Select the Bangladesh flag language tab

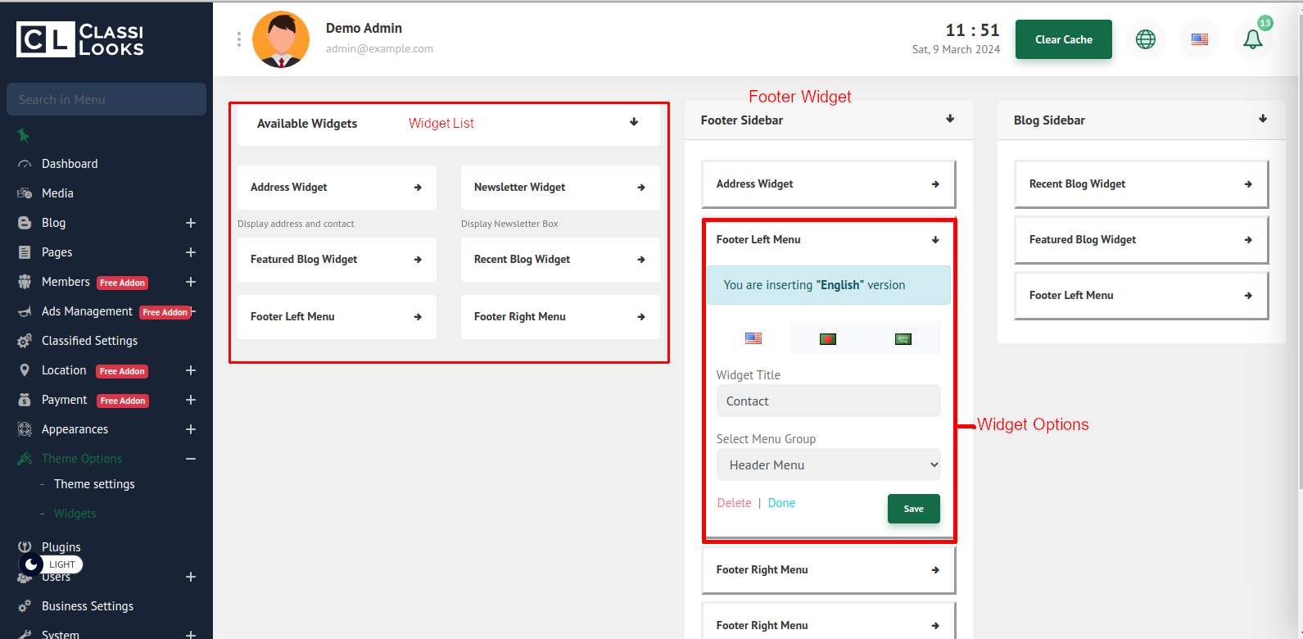pyautogui.click(x=827, y=339)
